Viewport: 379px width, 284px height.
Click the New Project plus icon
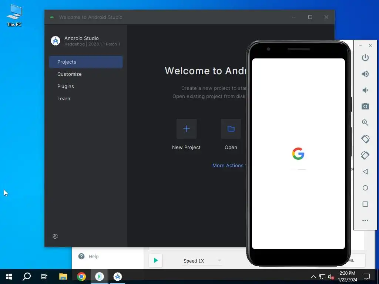pyautogui.click(x=187, y=129)
